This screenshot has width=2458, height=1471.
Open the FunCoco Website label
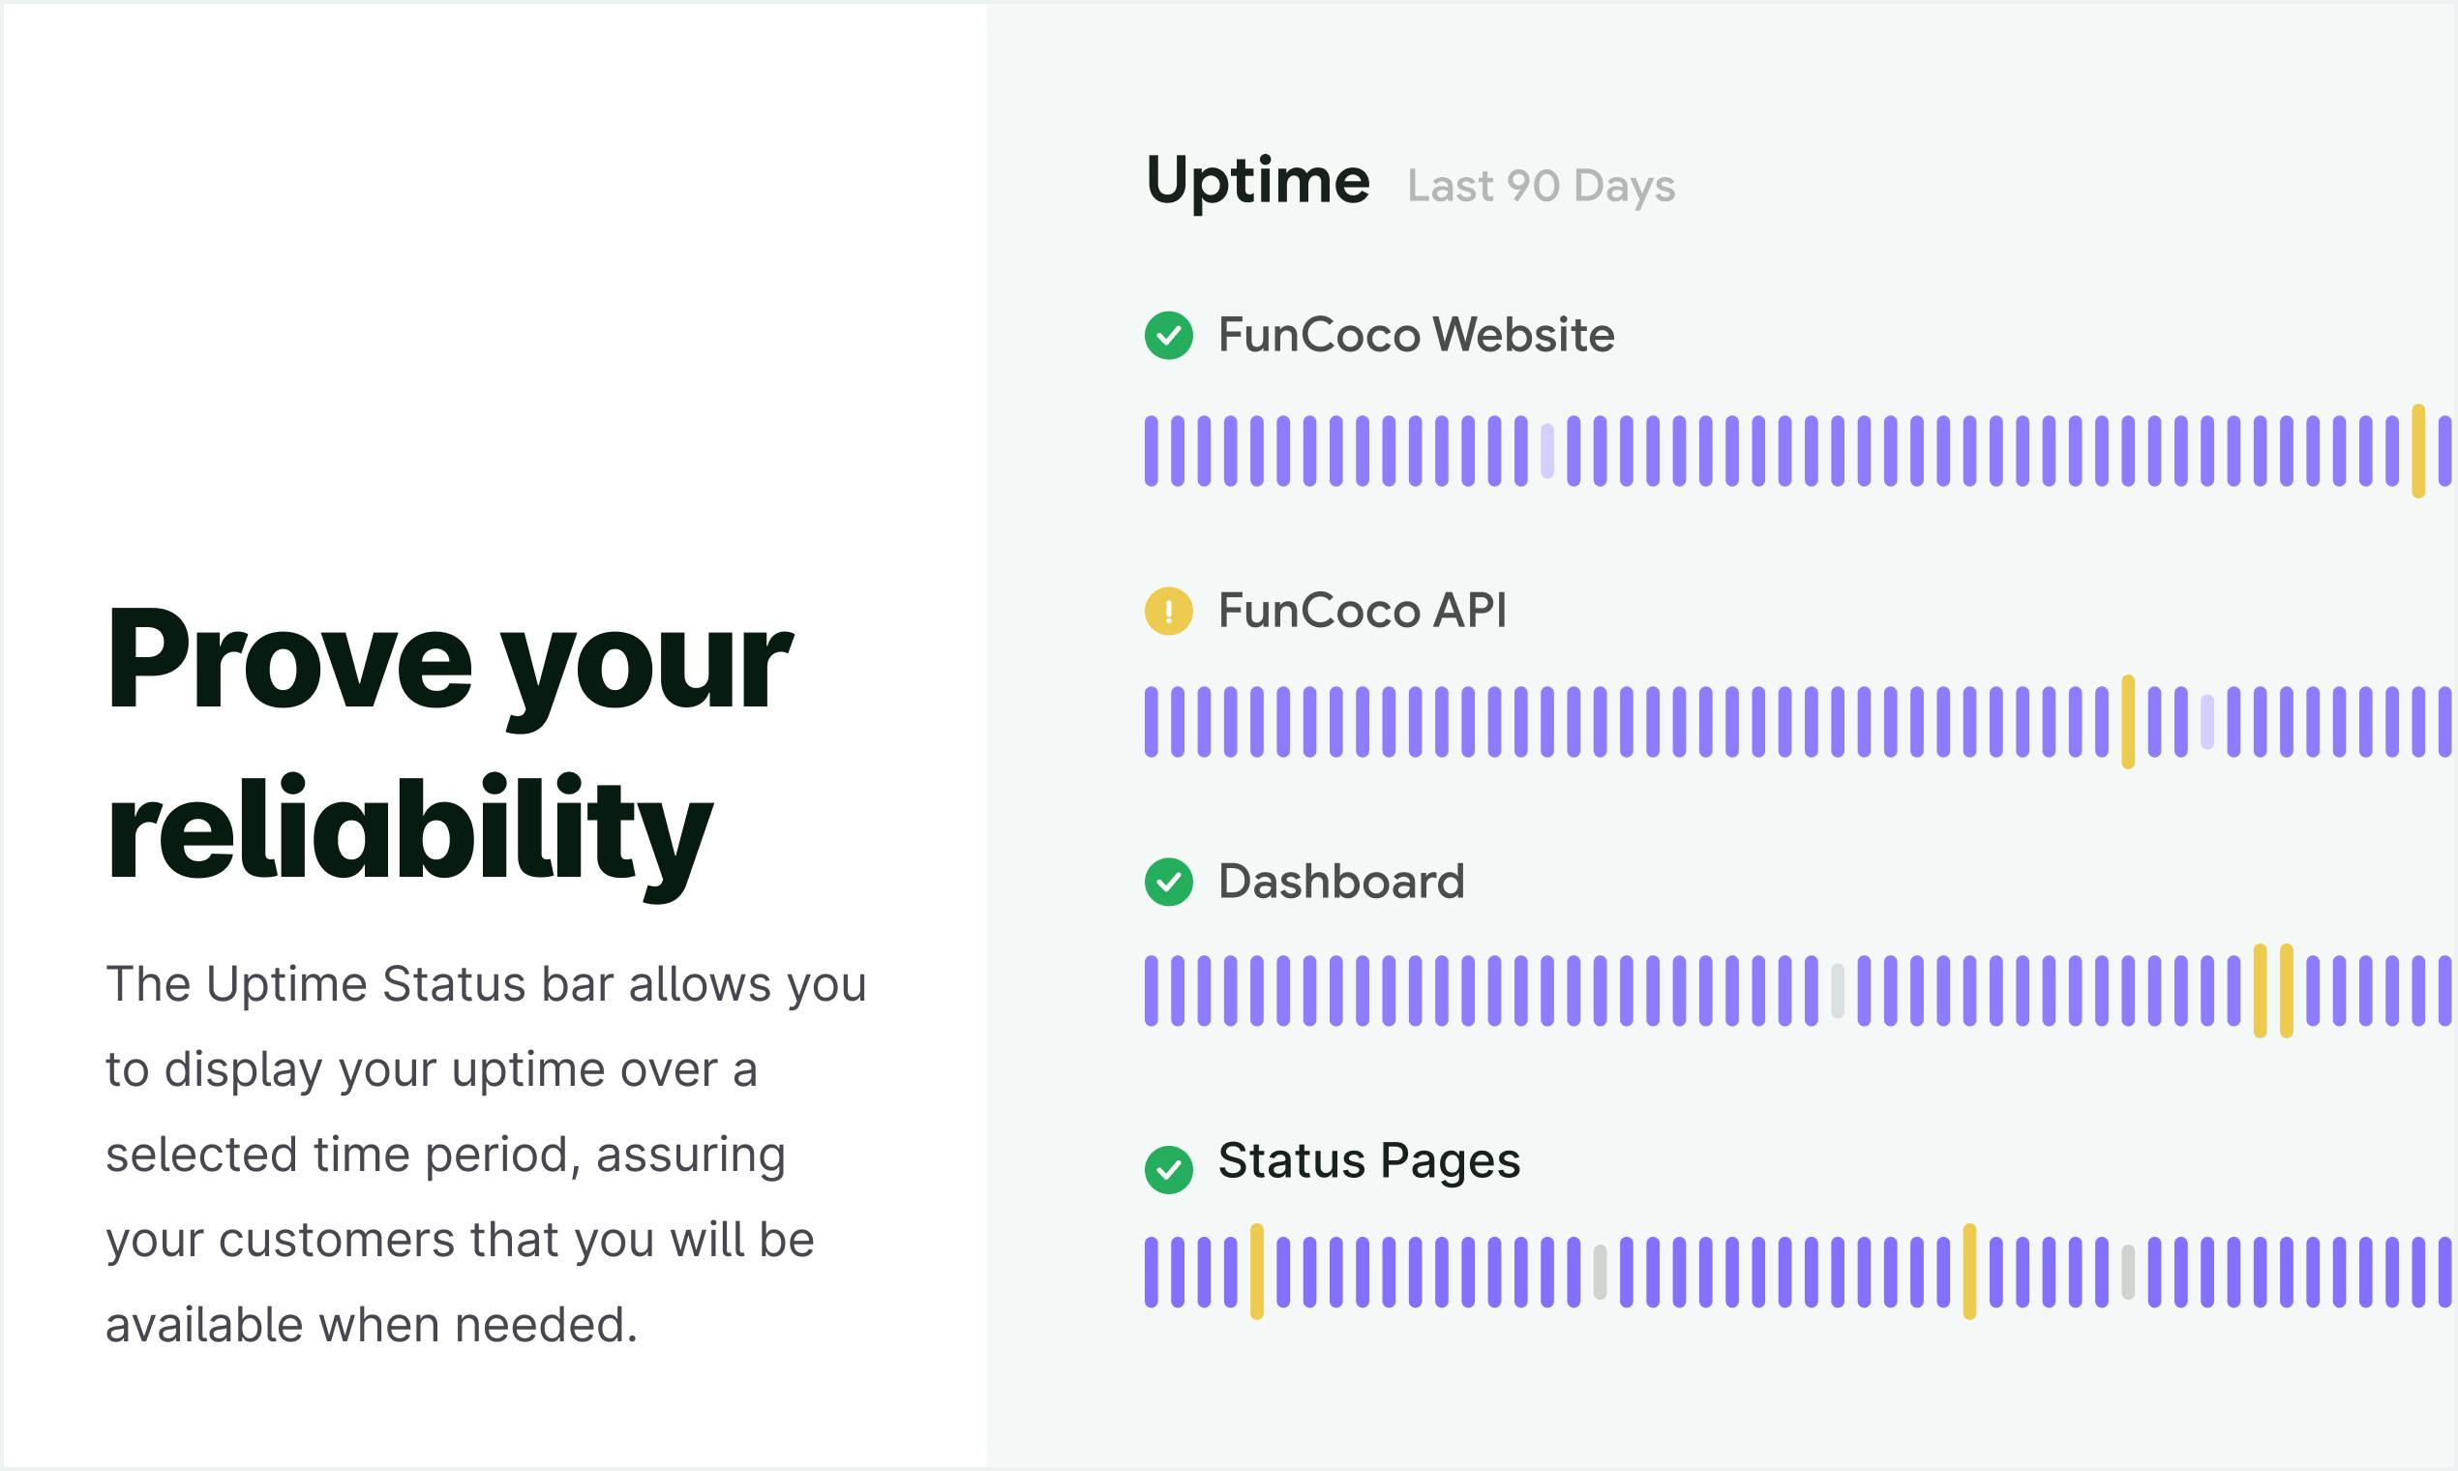coord(1417,335)
